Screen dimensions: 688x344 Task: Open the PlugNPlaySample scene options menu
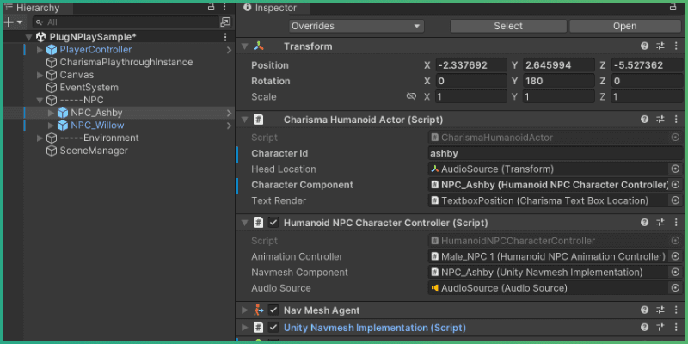(225, 38)
